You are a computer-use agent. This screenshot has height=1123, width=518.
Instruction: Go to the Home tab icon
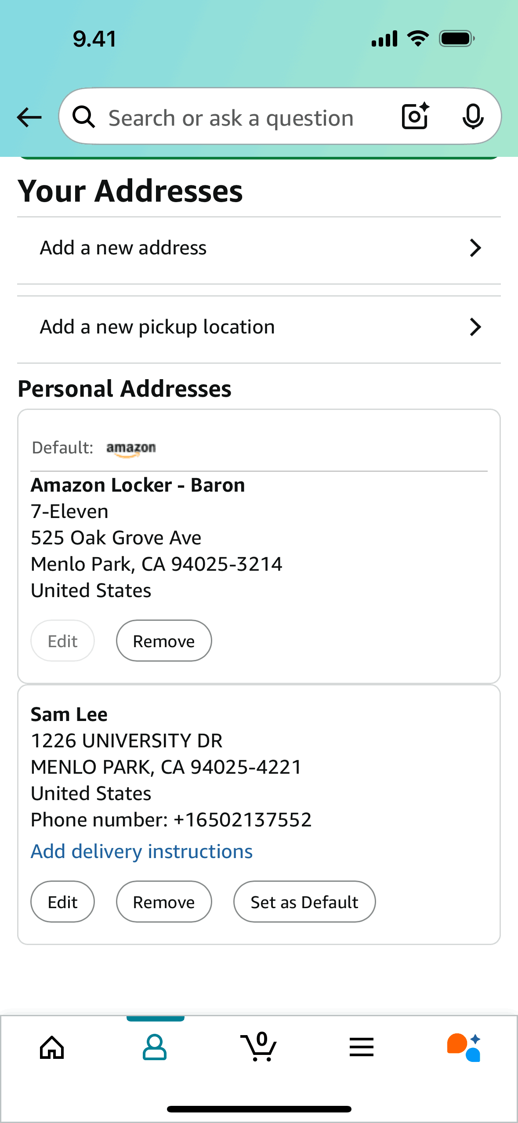click(x=52, y=1047)
